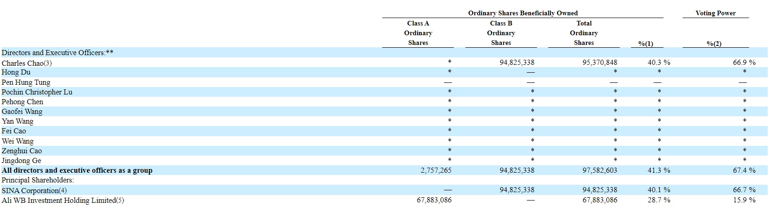Click the 67.4 % group voting power
770x207 pixels.
coord(744,170)
